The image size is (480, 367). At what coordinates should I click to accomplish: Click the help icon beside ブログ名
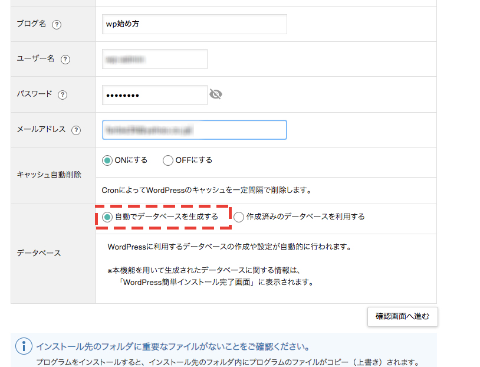pyautogui.click(x=57, y=25)
